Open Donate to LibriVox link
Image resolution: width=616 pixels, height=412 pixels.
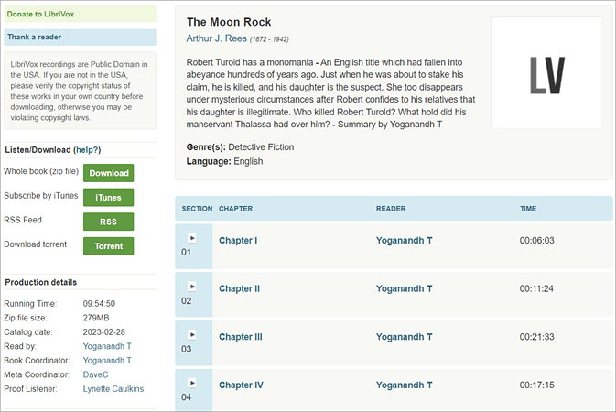coord(41,16)
